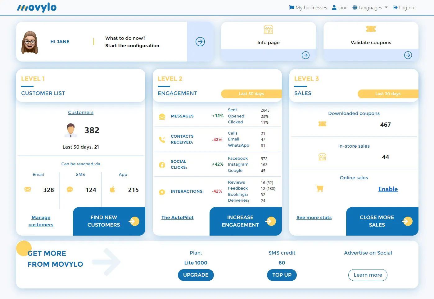Click the customer figure icon beside 382
The image size is (434, 299).
[x=71, y=130]
